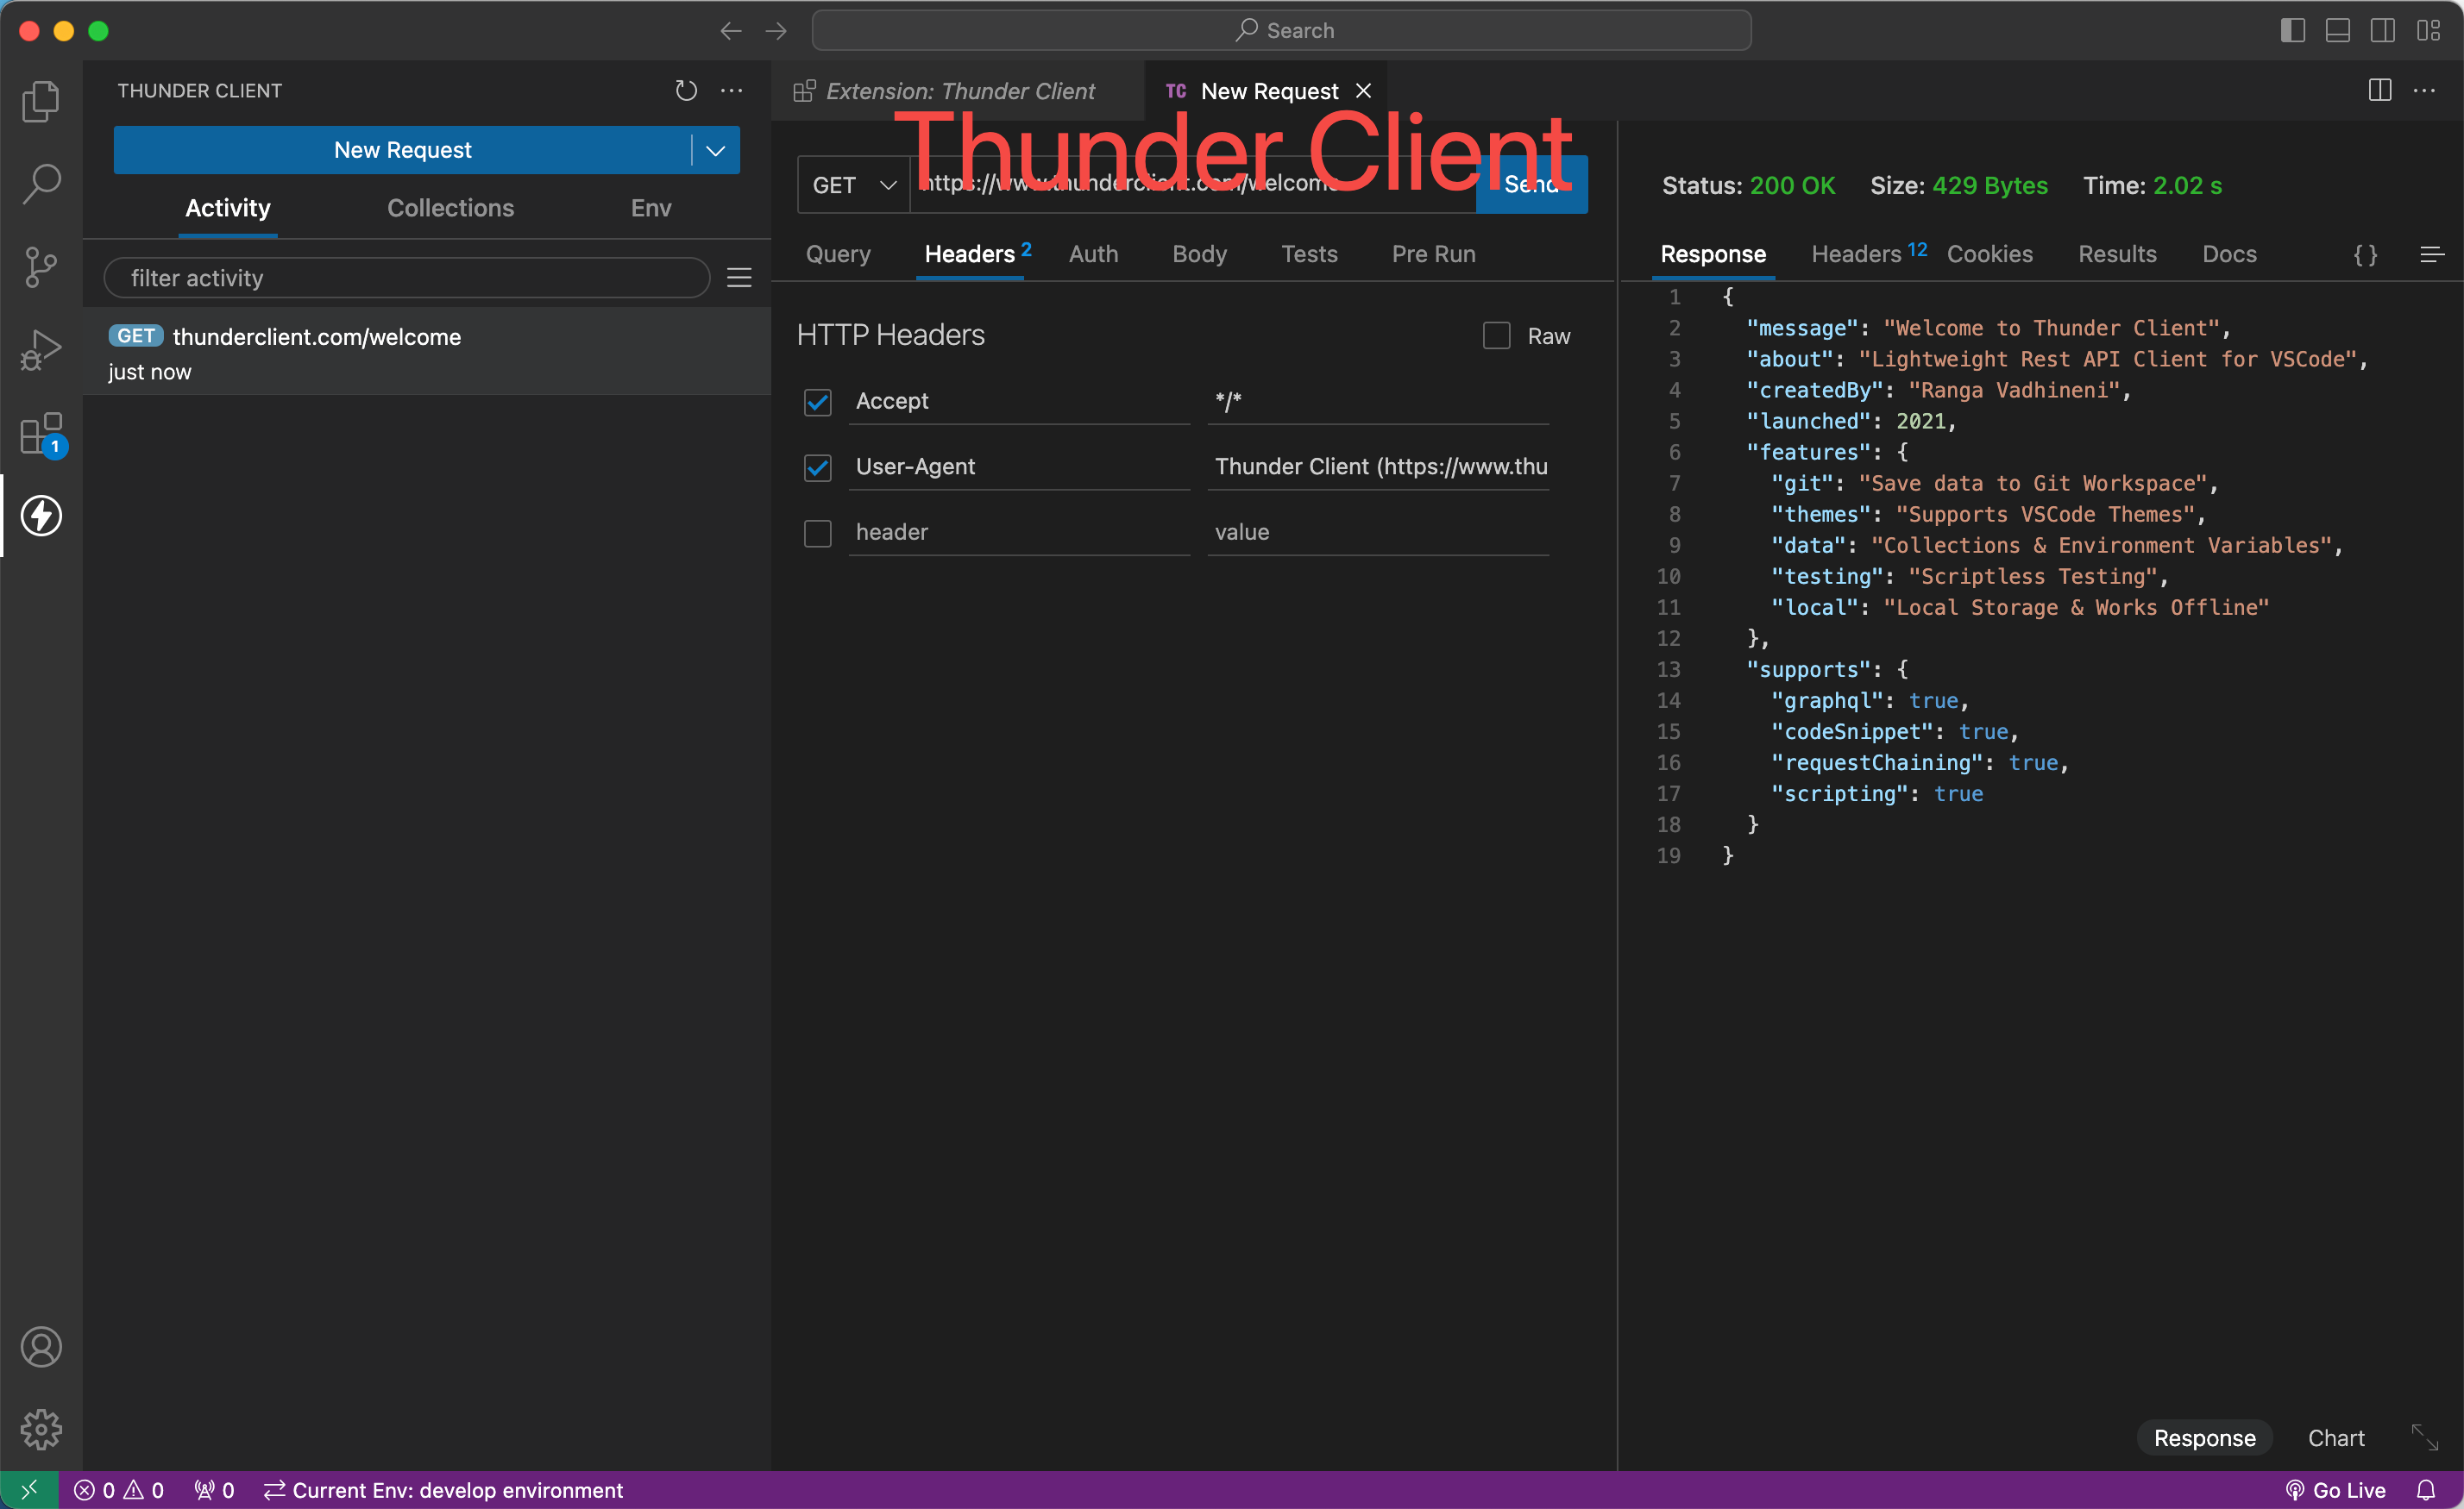Viewport: 2464px width, 1509px height.
Task: Open the Pre Run request tab
Action: (x=1433, y=254)
